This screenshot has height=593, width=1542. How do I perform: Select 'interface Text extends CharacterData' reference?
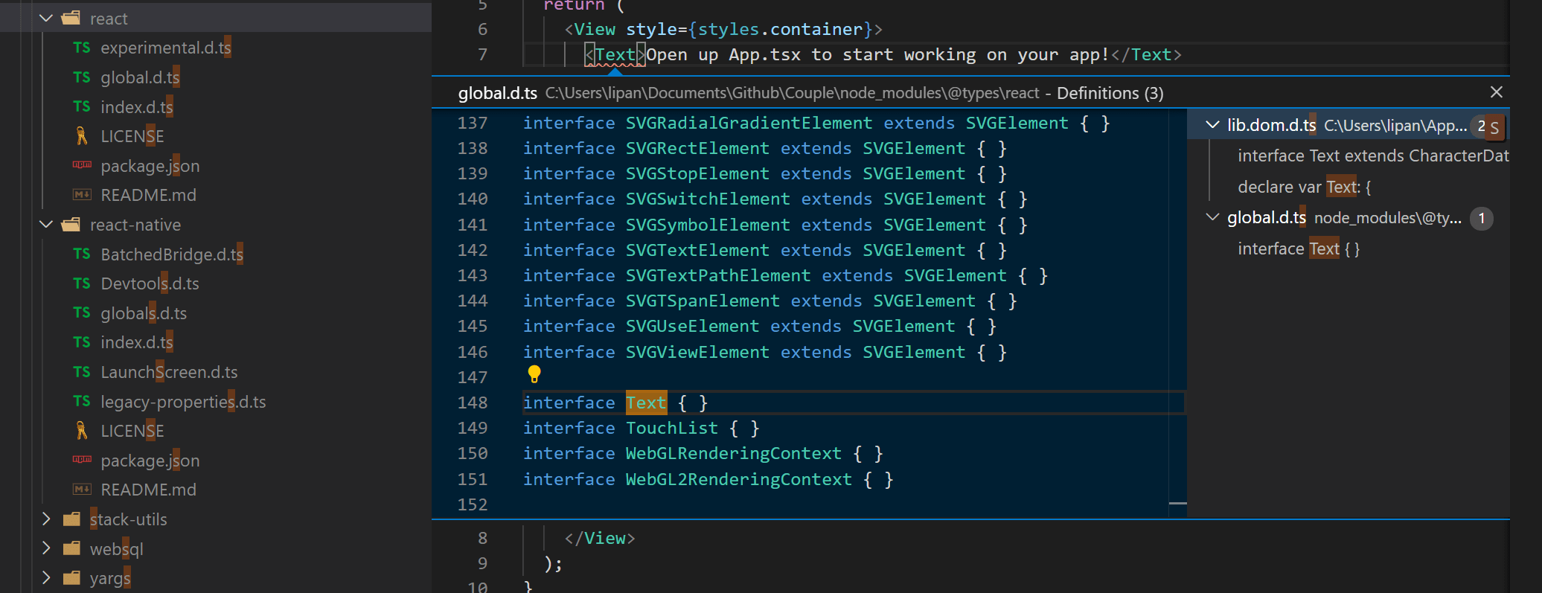(1373, 156)
